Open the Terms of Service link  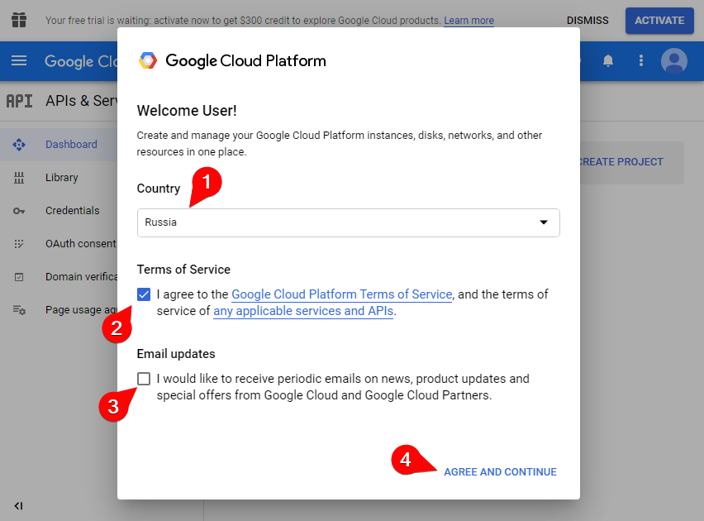[341, 294]
